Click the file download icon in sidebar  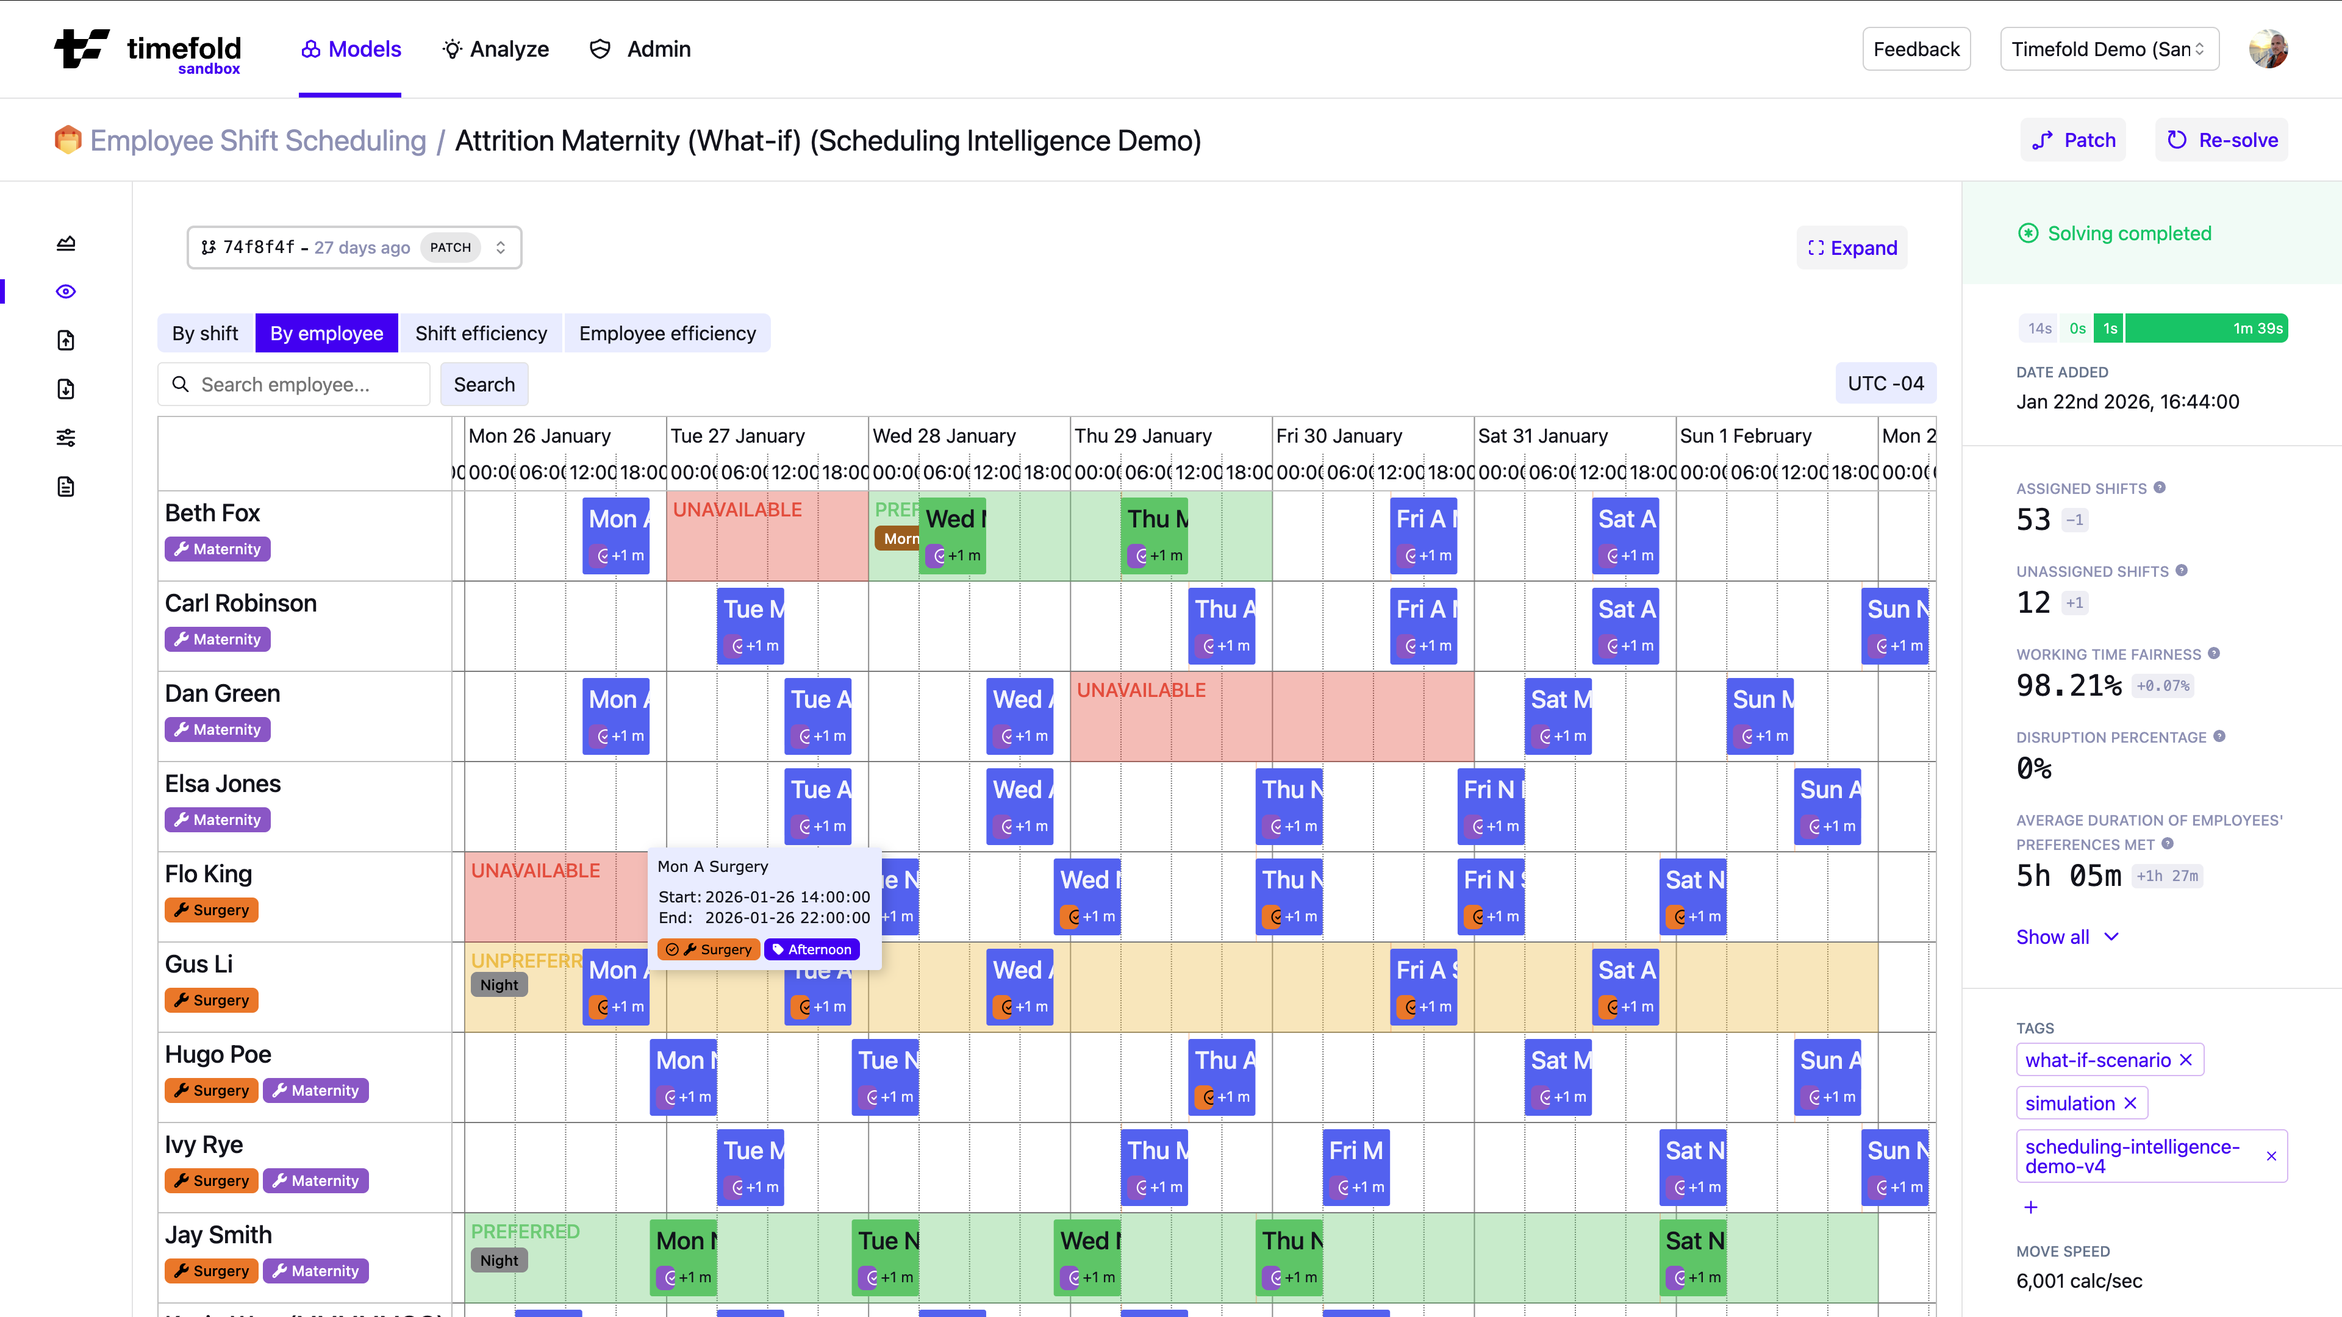pyautogui.click(x=65, y=389)
